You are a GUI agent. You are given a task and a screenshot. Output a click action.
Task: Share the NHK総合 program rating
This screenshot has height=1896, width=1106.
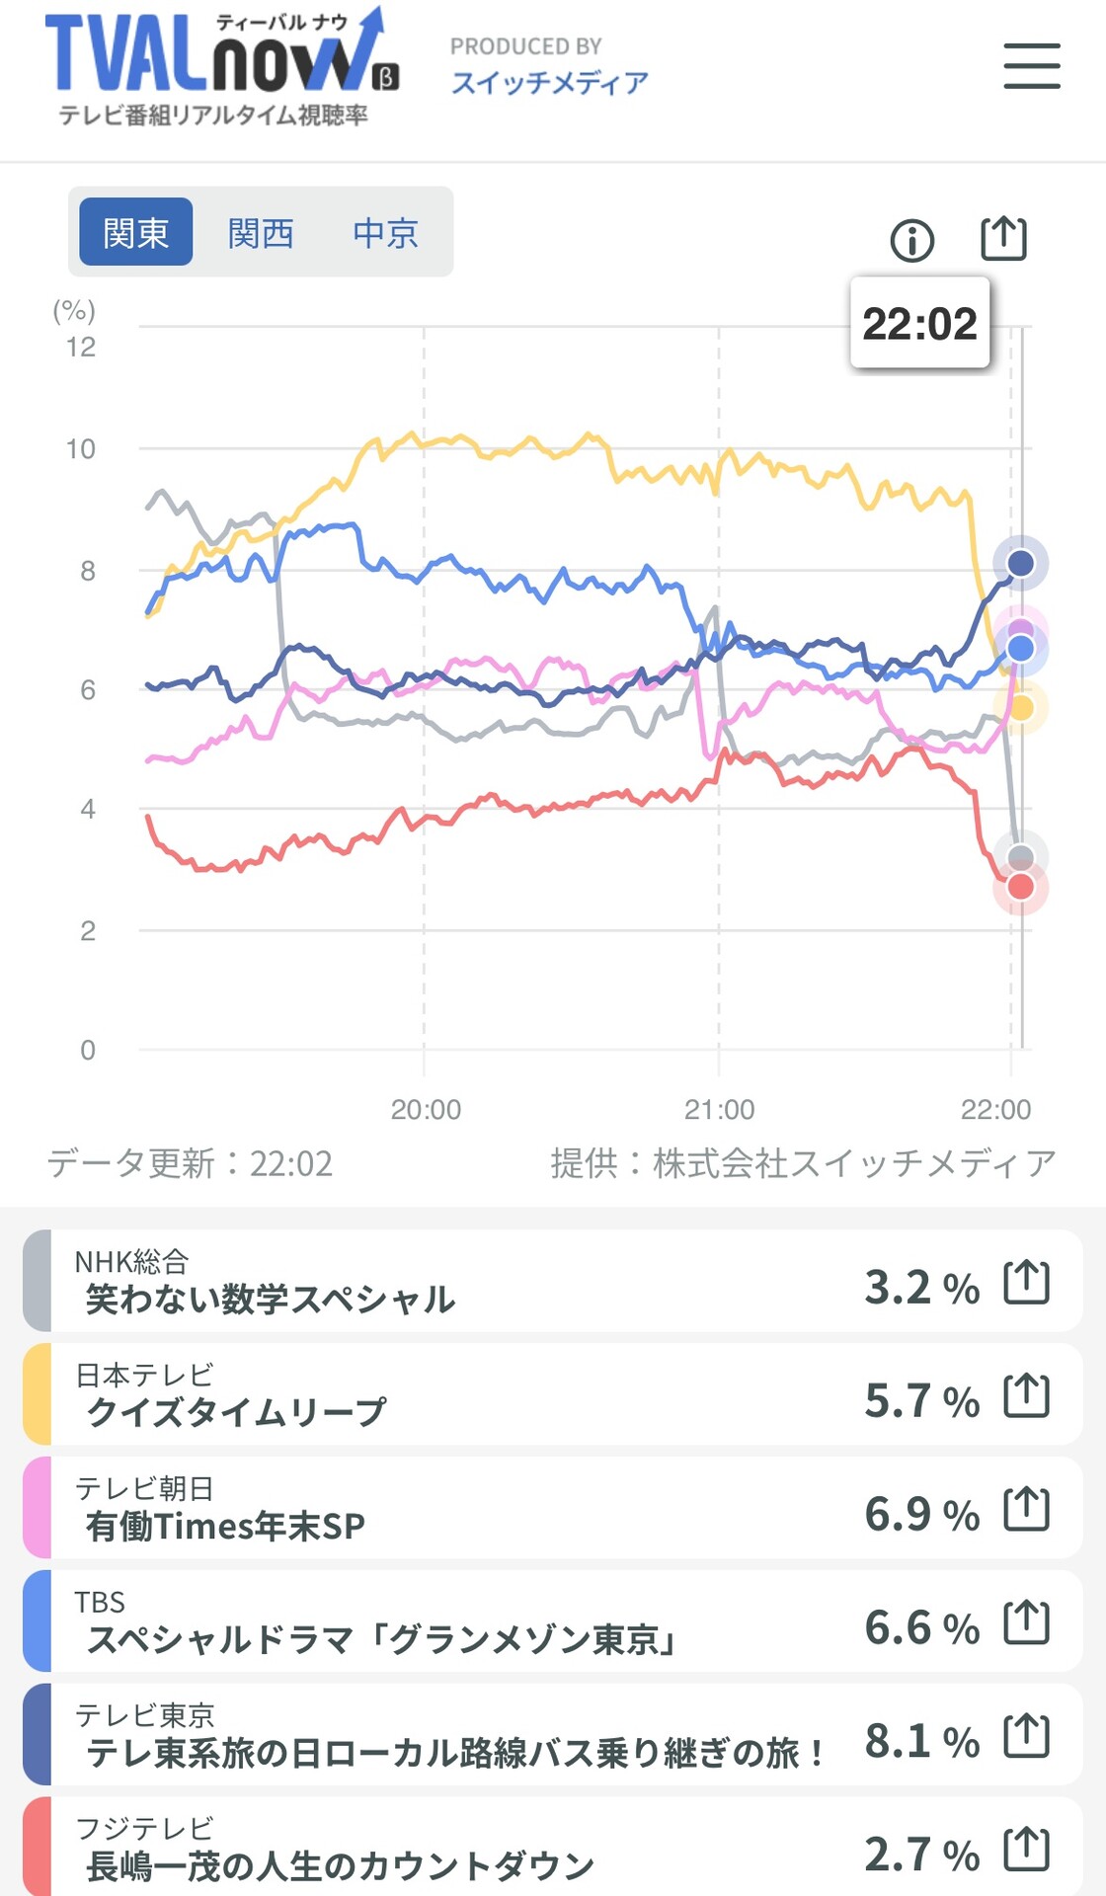click(1026, 1283)
